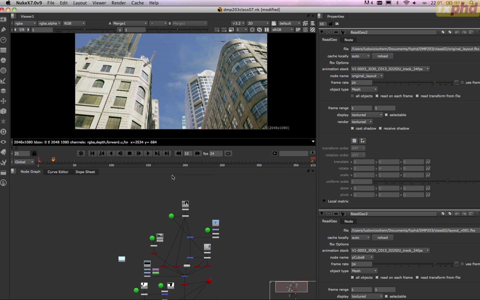Open the Time nodes clock icon
480x300 pixels.
(4, 40)
